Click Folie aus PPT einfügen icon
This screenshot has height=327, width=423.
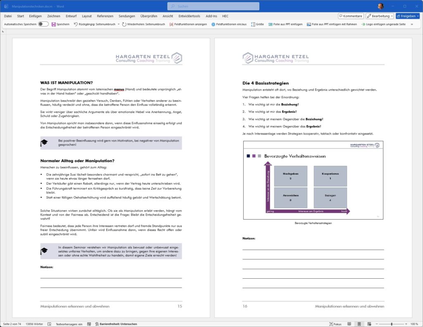(x=271, y=24)
